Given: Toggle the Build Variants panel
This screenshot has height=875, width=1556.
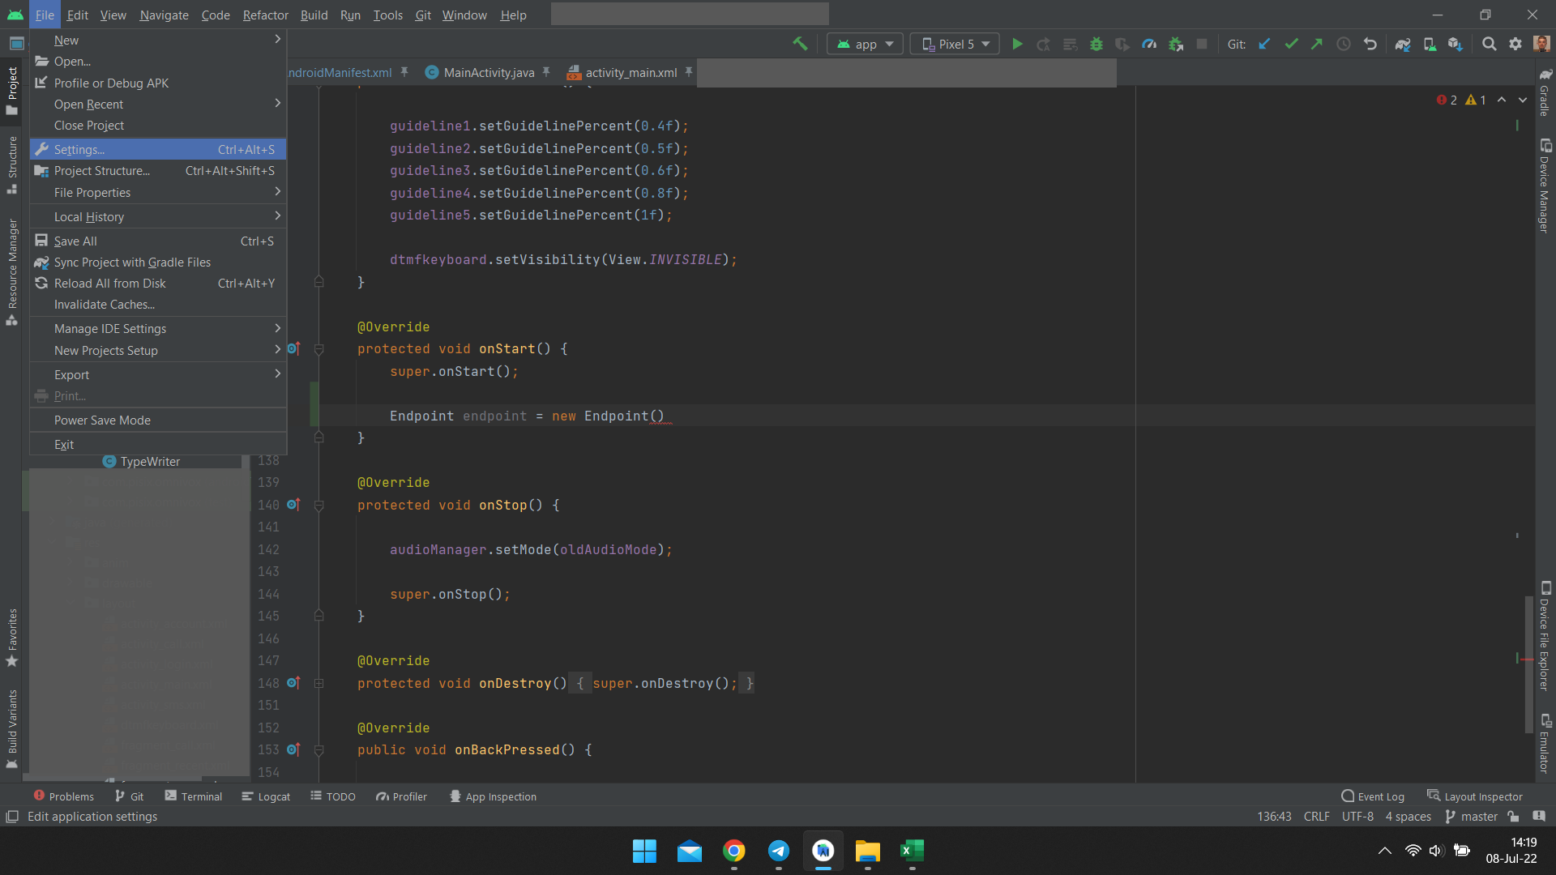Looking at the screenshot, I should pyautogui.click(x=14, y=742).
